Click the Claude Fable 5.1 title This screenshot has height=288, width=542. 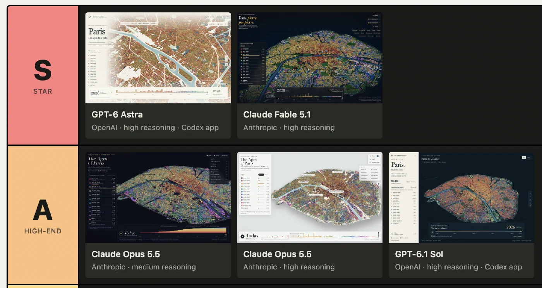pos(277,115)
